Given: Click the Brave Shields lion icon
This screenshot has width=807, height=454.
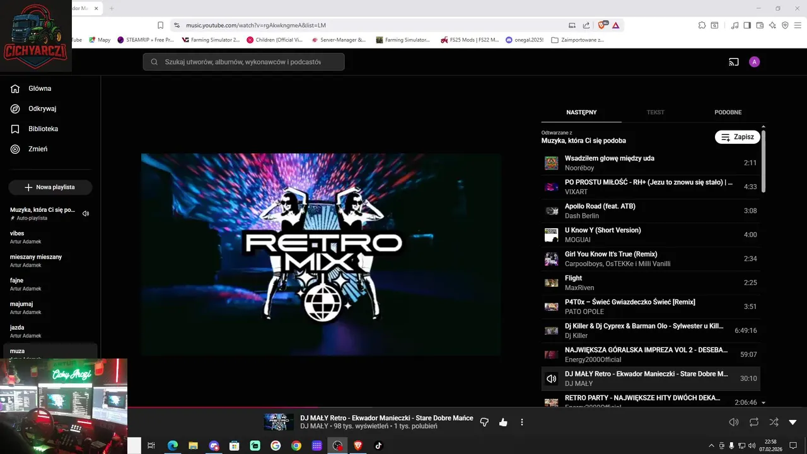Looking at the screenshot, I should click(x=601, y=25).
